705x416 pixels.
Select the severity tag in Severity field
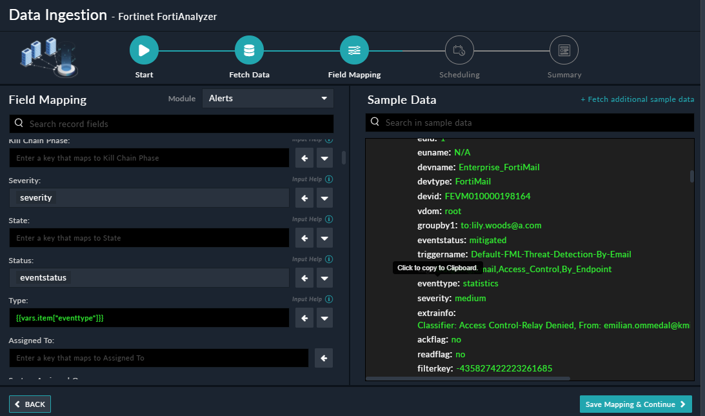click(x=36, y=197)
